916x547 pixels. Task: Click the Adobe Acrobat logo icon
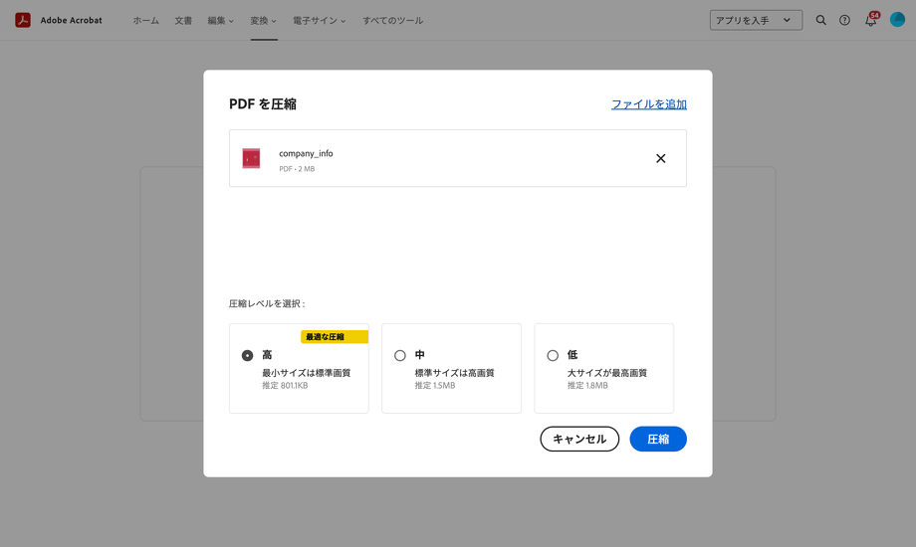23,20
